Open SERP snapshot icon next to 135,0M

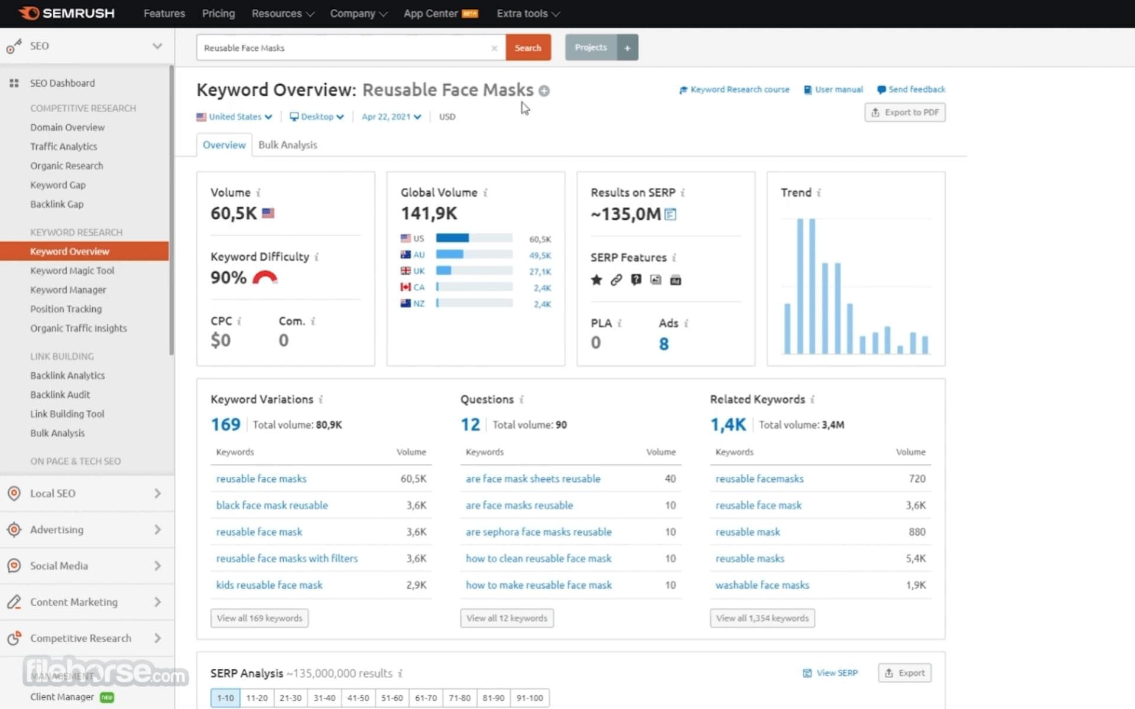point(670,214)
